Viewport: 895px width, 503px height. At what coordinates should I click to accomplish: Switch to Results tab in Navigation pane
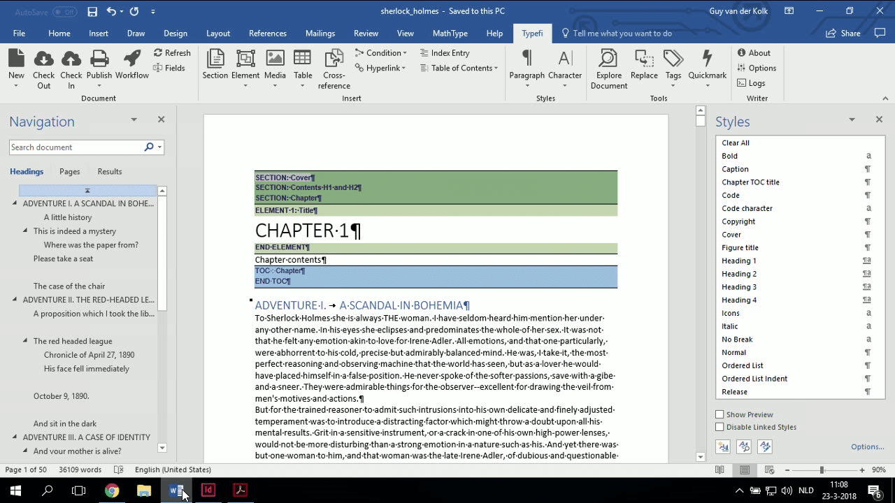pos(110,172)
